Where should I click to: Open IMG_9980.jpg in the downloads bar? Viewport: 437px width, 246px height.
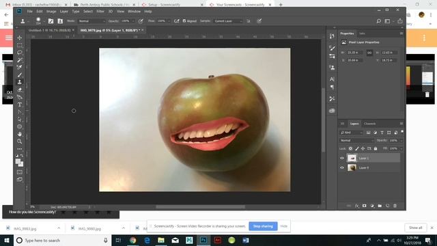pyautogui.click(x=89, y=228)
